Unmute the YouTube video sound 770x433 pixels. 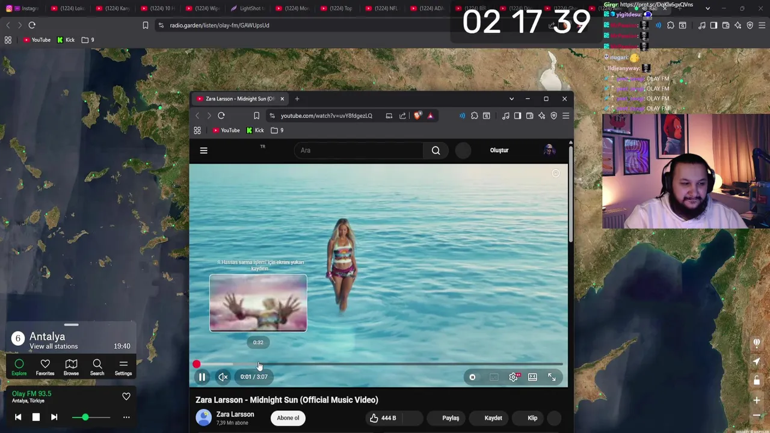223,377
